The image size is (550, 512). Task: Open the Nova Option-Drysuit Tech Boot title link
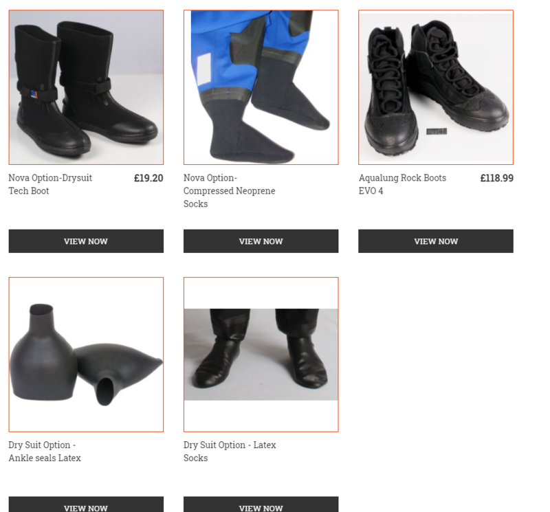[x=50, y=184]
